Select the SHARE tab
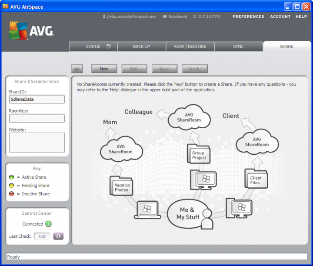Image resolution: width=313 pixels, height=266 pixels. (x=287, y=47)
